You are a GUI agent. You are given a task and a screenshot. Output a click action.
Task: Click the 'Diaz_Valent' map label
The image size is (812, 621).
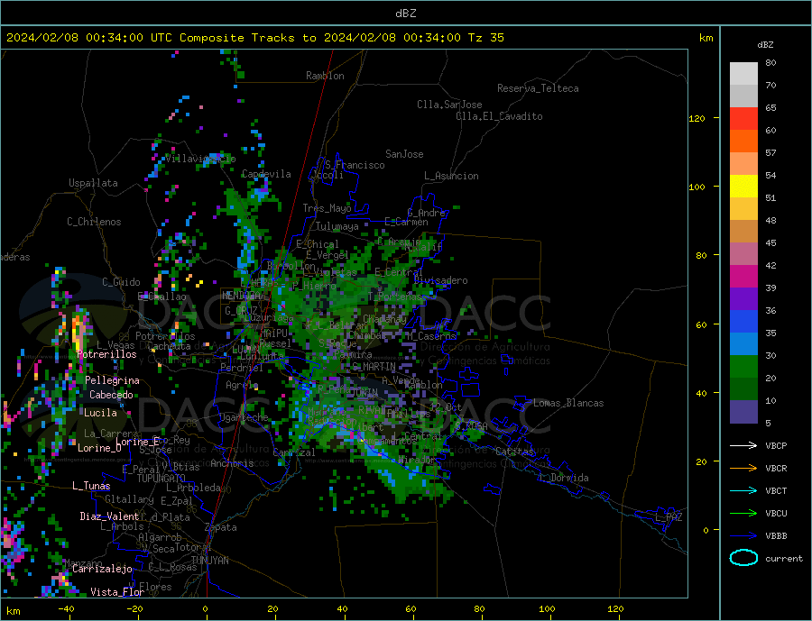tap(109, 516)
